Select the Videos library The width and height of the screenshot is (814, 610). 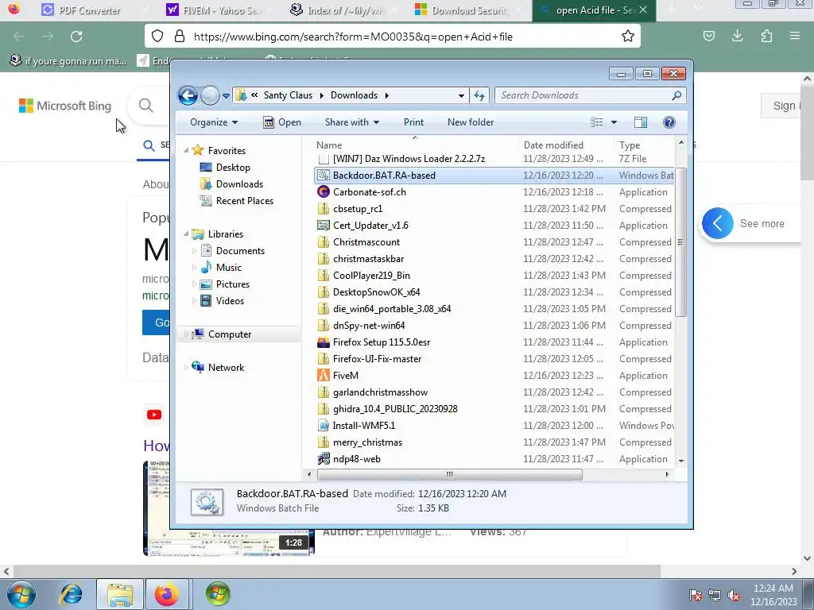tap(223, 301)
